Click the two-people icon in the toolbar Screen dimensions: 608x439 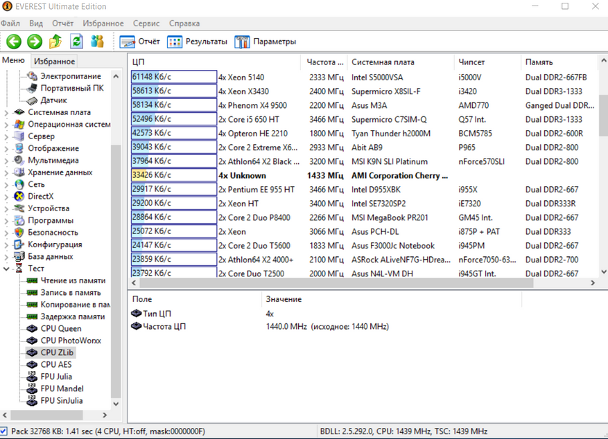coord(98,42)
